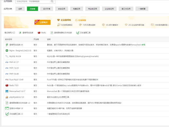This screenshot has height=127, width=169.
Task: Select the 堡塔网站加速 4.6 name
Action: (x=16, y=45)
